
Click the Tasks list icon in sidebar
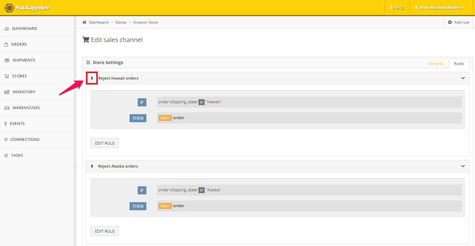point(6,155)
